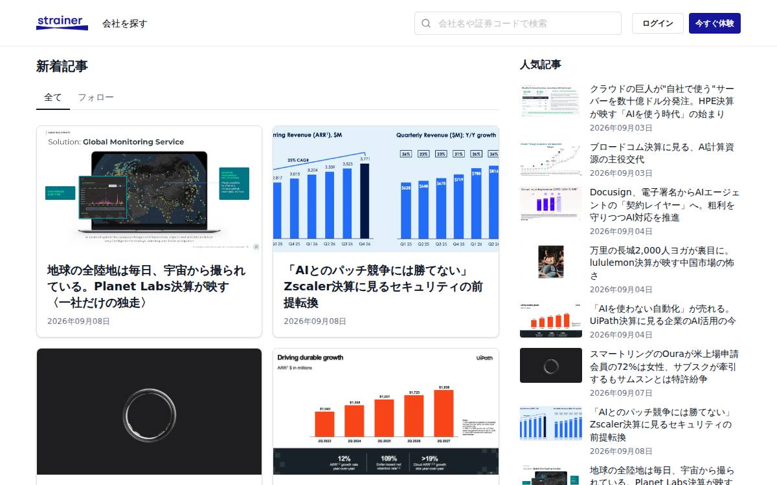Image resolution: width=777 pixels, height=485 pixels.
Task: Click the sidebar Zscaler blue chart thumbnail
Action: click(x=551, y=424)
